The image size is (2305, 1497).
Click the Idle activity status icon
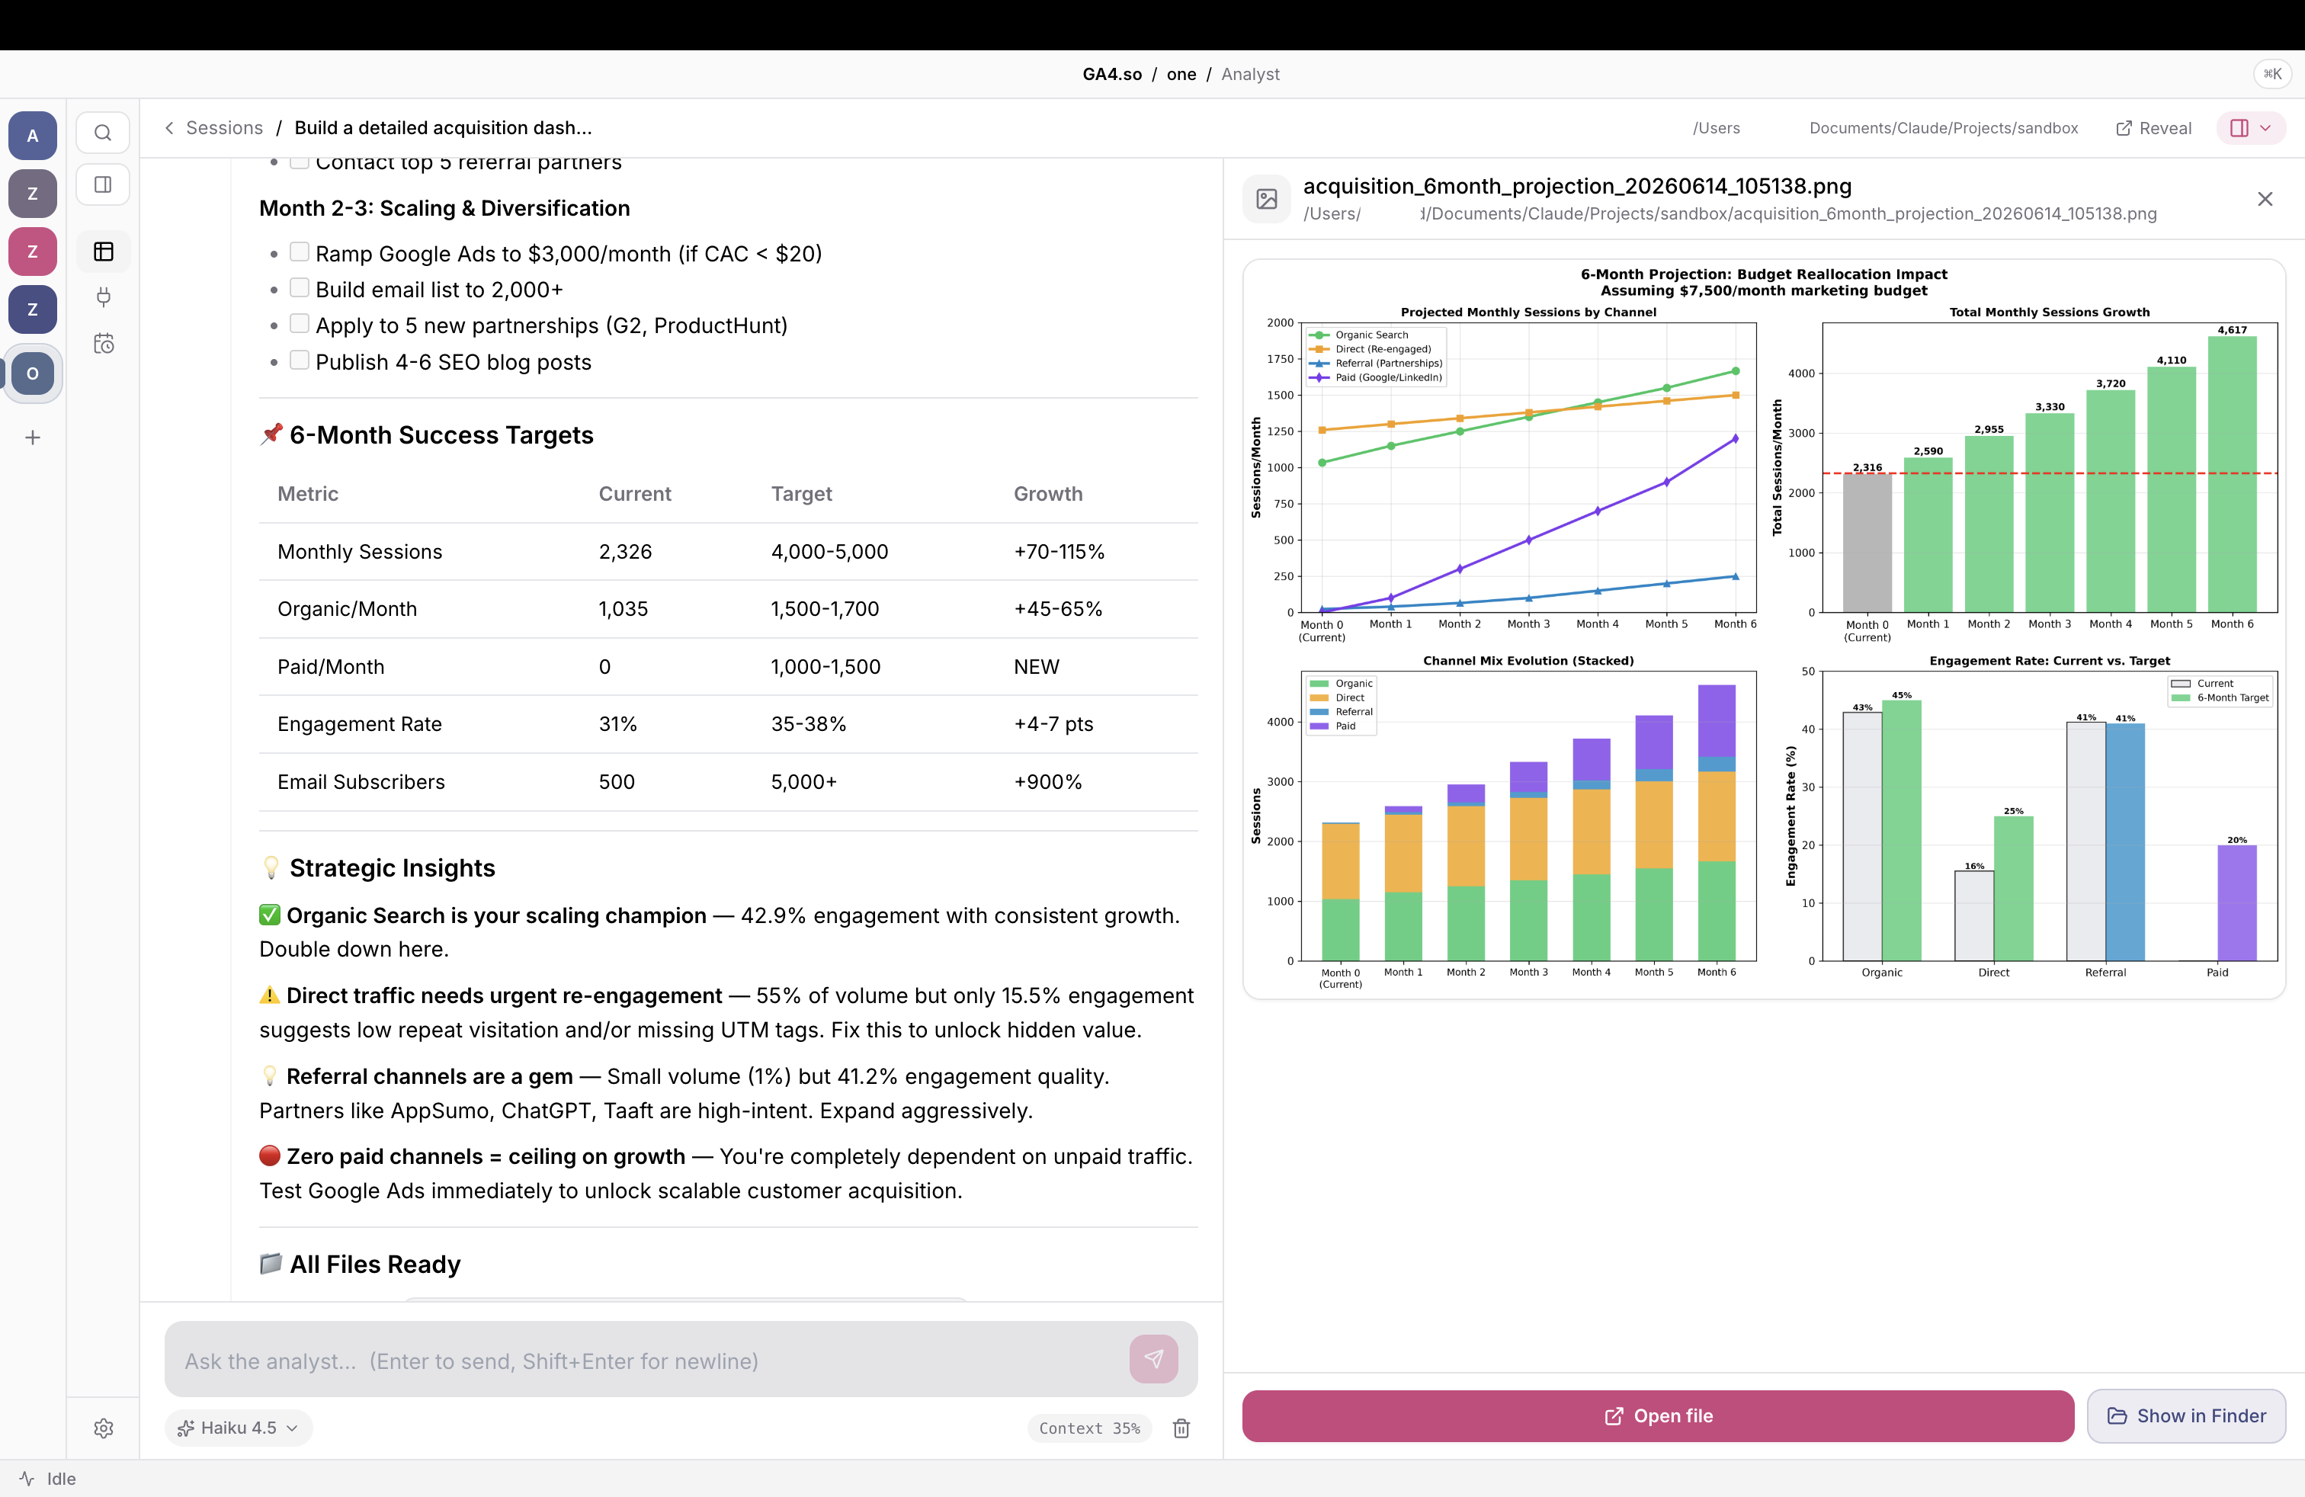[x=27, y=1479]
